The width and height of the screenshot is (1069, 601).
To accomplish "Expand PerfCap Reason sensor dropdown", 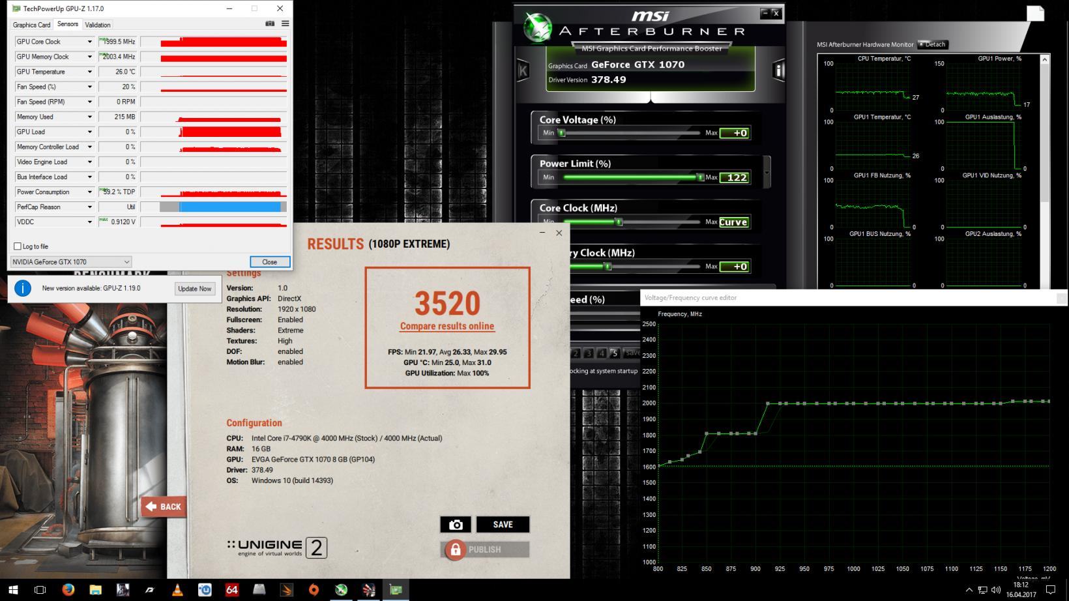I will [x=90, y=207].
